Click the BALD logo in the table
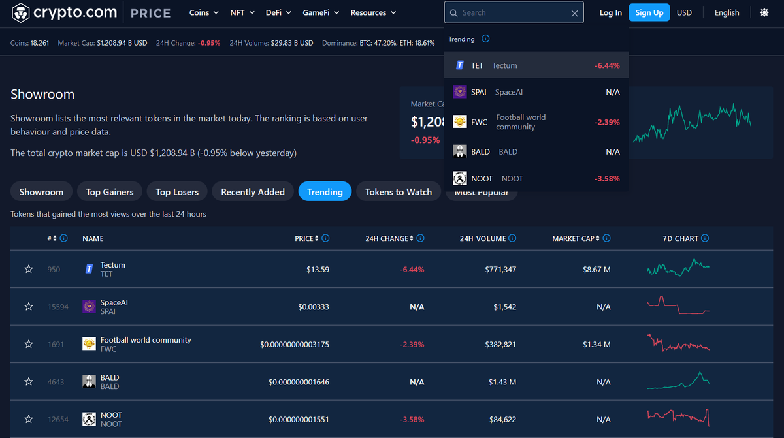This screenshot has width=784, height=438. (x=90, y=382)
